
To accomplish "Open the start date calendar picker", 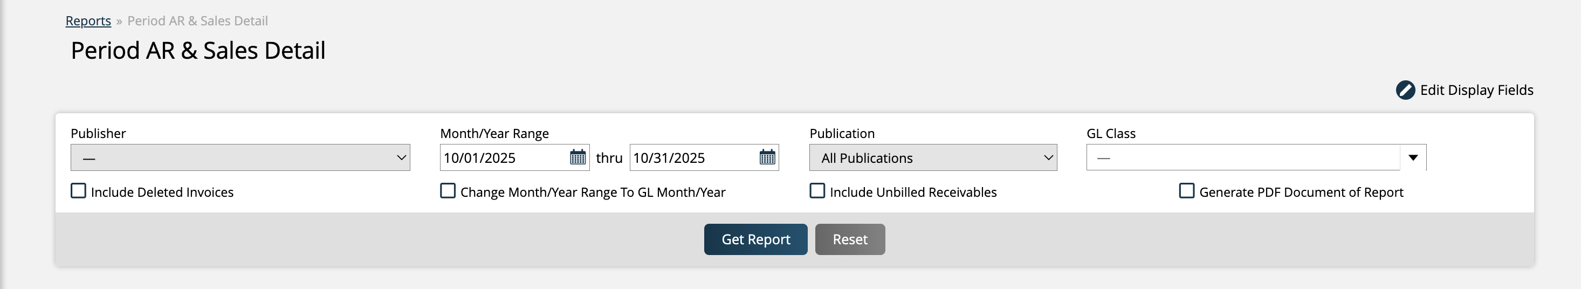I will click(x=578, y=157).
